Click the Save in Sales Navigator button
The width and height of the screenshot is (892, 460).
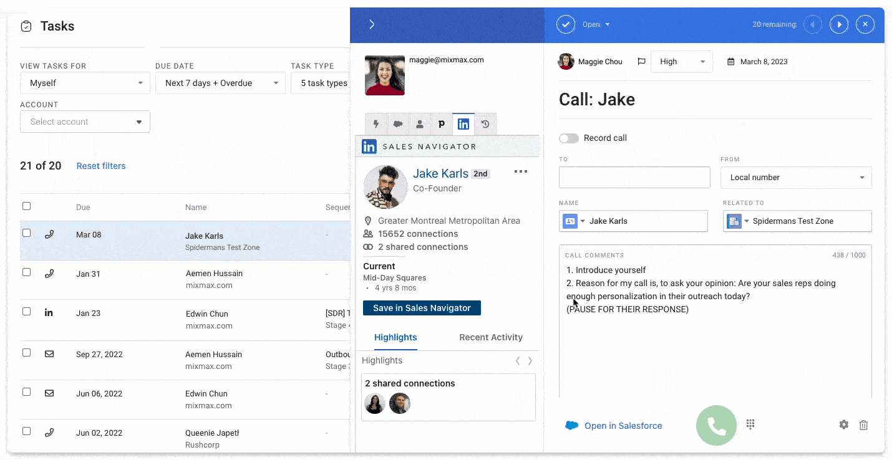[422, 307]
